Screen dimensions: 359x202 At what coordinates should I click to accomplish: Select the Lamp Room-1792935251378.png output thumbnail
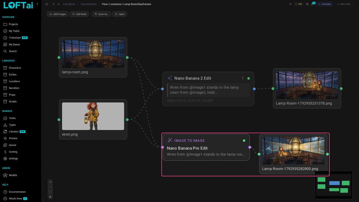(x=307, y=85)
